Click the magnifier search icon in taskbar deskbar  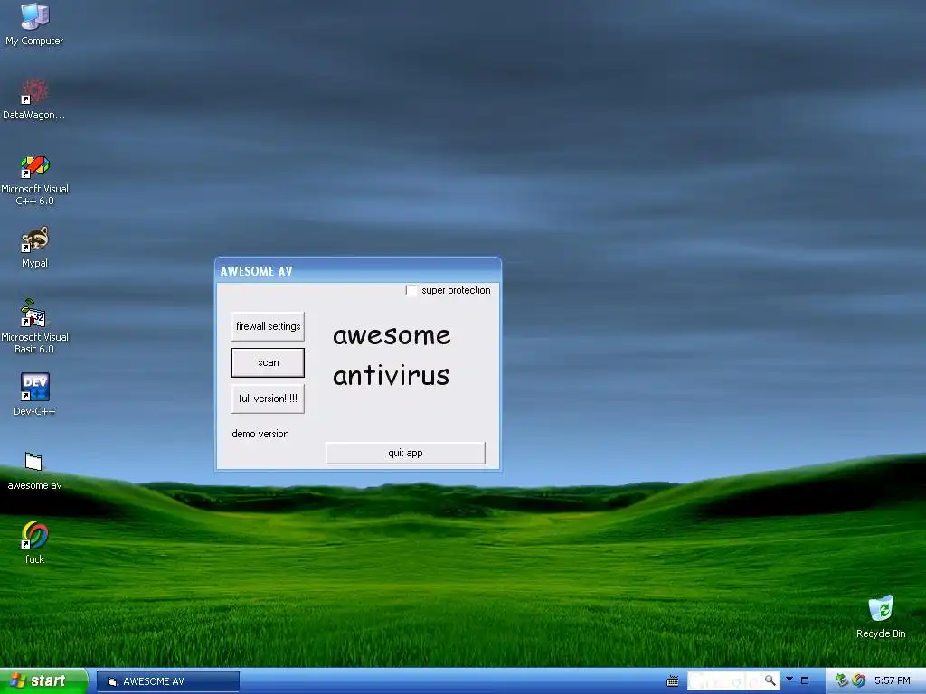point(770,680)
